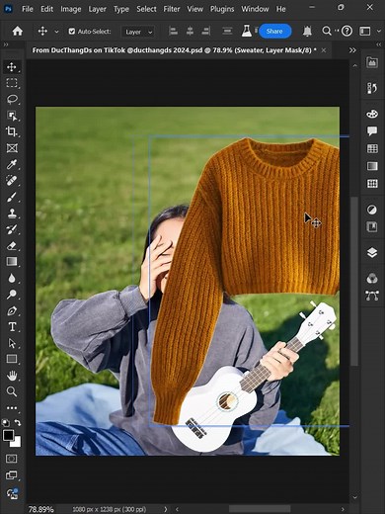The width and height of the screenshot is (385, 514).
Task: Select the Rectangular Marquee tool
Action: [x=12, y=83]
